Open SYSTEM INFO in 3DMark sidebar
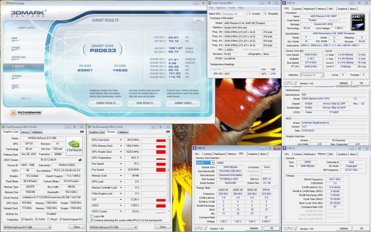The image size is (371, 232). 19,57
